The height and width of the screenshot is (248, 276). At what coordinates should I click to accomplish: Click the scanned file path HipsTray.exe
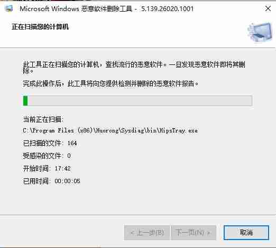pyautogui.click(x=111, y=130)
